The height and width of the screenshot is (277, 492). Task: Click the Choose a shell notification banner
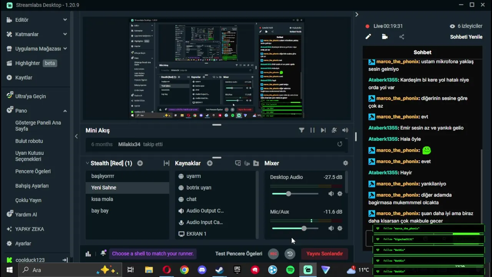click(153, 254)
